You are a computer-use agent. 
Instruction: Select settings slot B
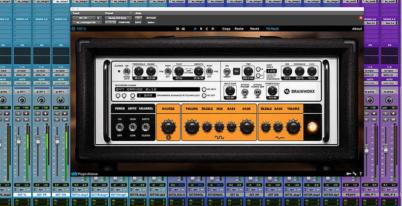click(x=201, y=28)
